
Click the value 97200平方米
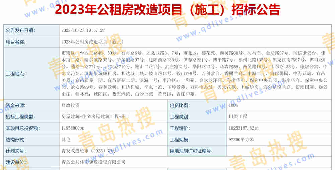[241, 140]
